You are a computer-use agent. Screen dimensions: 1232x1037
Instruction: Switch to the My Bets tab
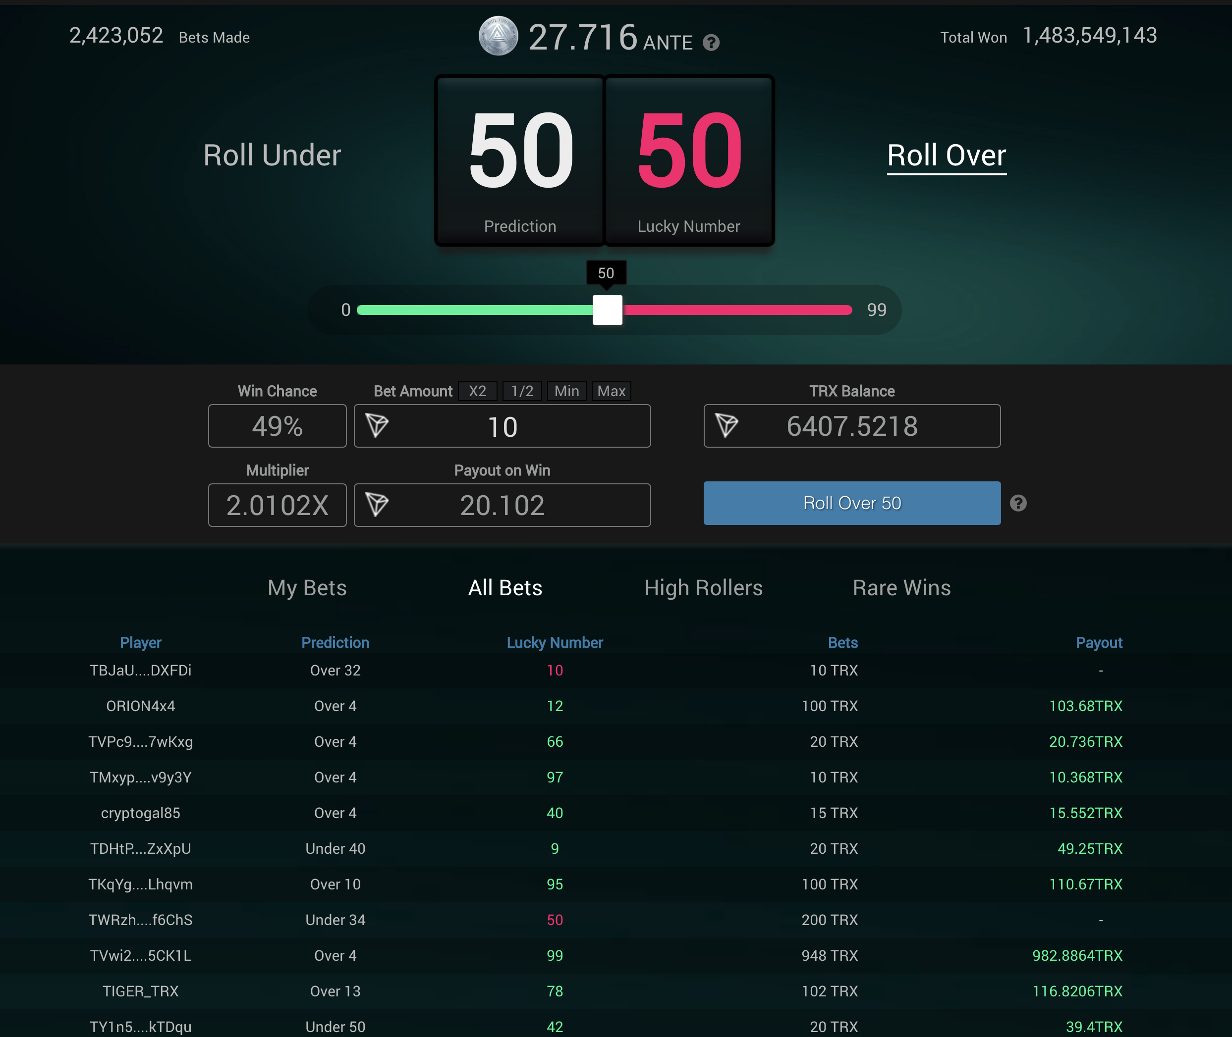click(x=307, y=588)
